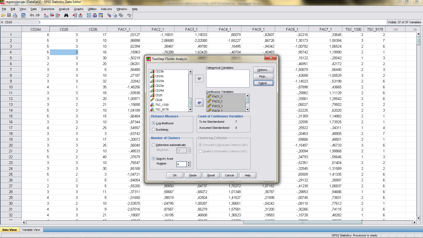
Task: Click the Split file icon
Action: click(x=89, y=15)
